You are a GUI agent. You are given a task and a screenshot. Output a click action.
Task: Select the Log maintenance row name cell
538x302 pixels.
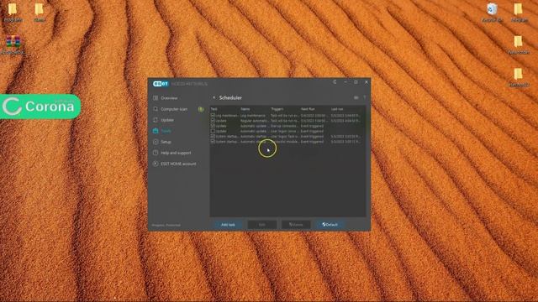point(253,116)
